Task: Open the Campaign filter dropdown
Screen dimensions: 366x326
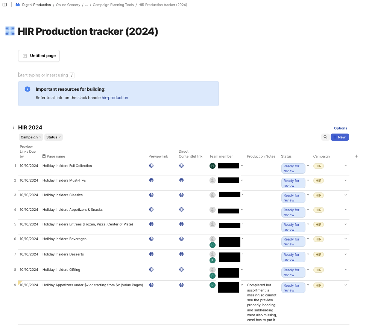Action: coord(30,137)
